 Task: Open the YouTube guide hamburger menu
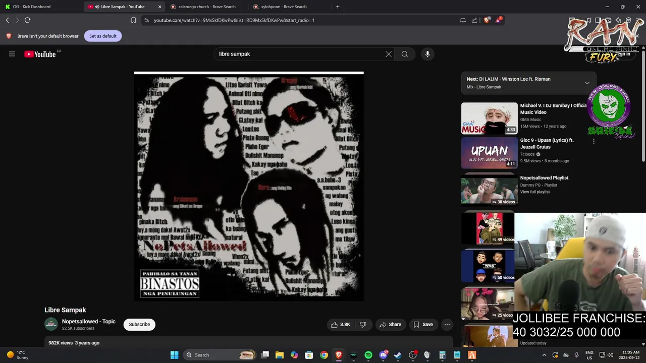[12, 54]
